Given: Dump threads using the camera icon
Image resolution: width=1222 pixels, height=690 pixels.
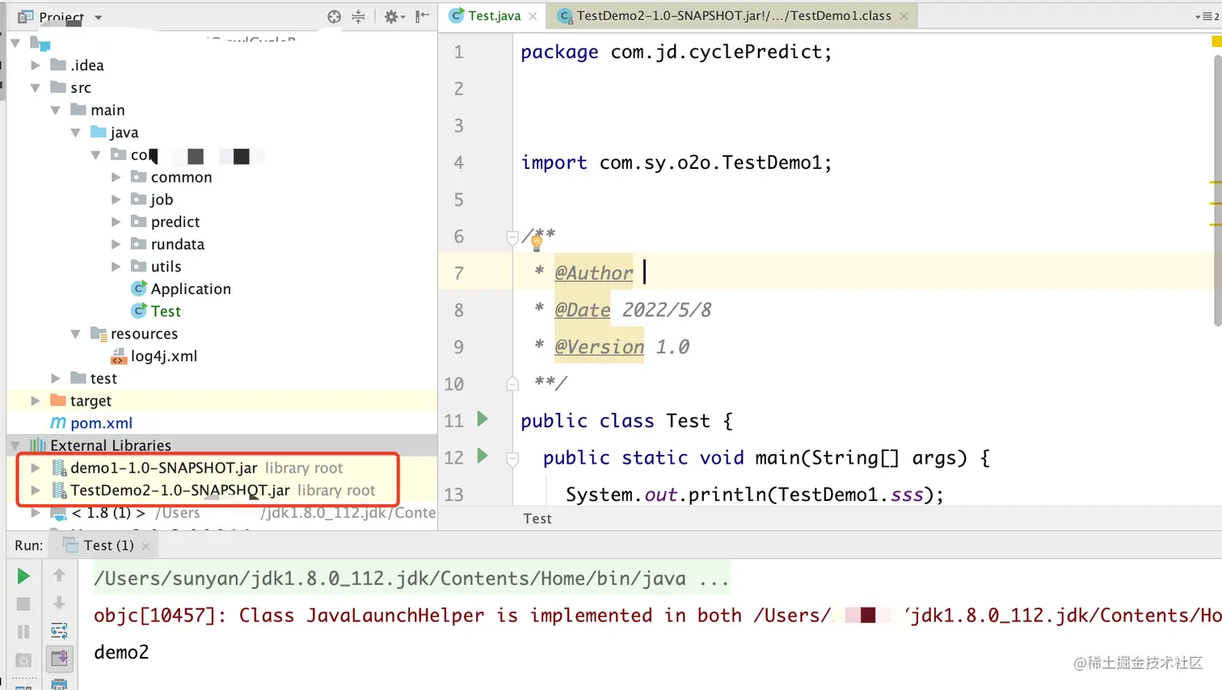Looking at the screenshot, I should (x=23, y=659).
